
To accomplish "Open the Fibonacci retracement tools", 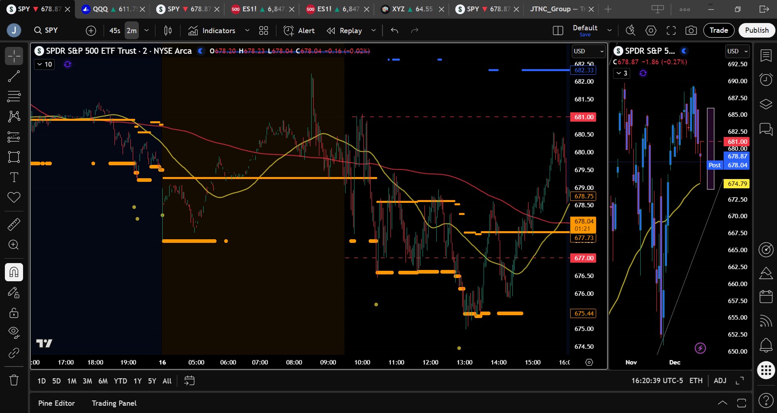I will tap(14, 97).
